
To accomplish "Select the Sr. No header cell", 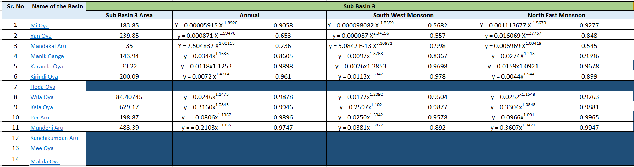I will 16,6.
